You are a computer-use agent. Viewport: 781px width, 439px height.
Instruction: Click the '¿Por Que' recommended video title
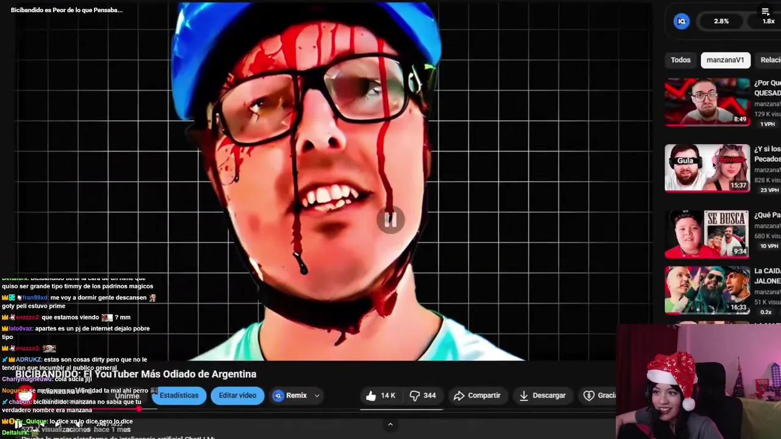(x=768, y=88)
